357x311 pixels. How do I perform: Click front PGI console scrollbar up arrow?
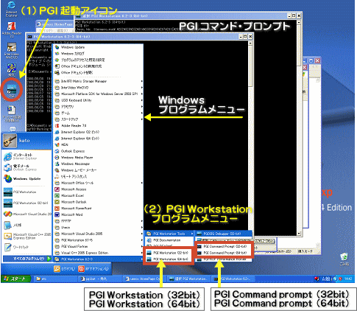[250, 43]
